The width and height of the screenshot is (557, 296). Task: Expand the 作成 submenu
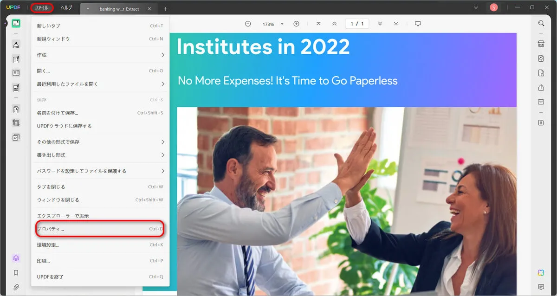[101, 55]
